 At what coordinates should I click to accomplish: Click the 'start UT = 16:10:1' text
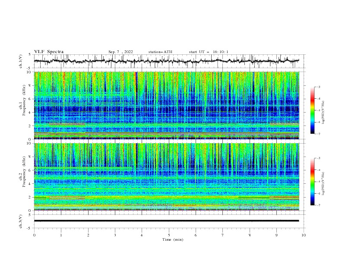(209, 52)
